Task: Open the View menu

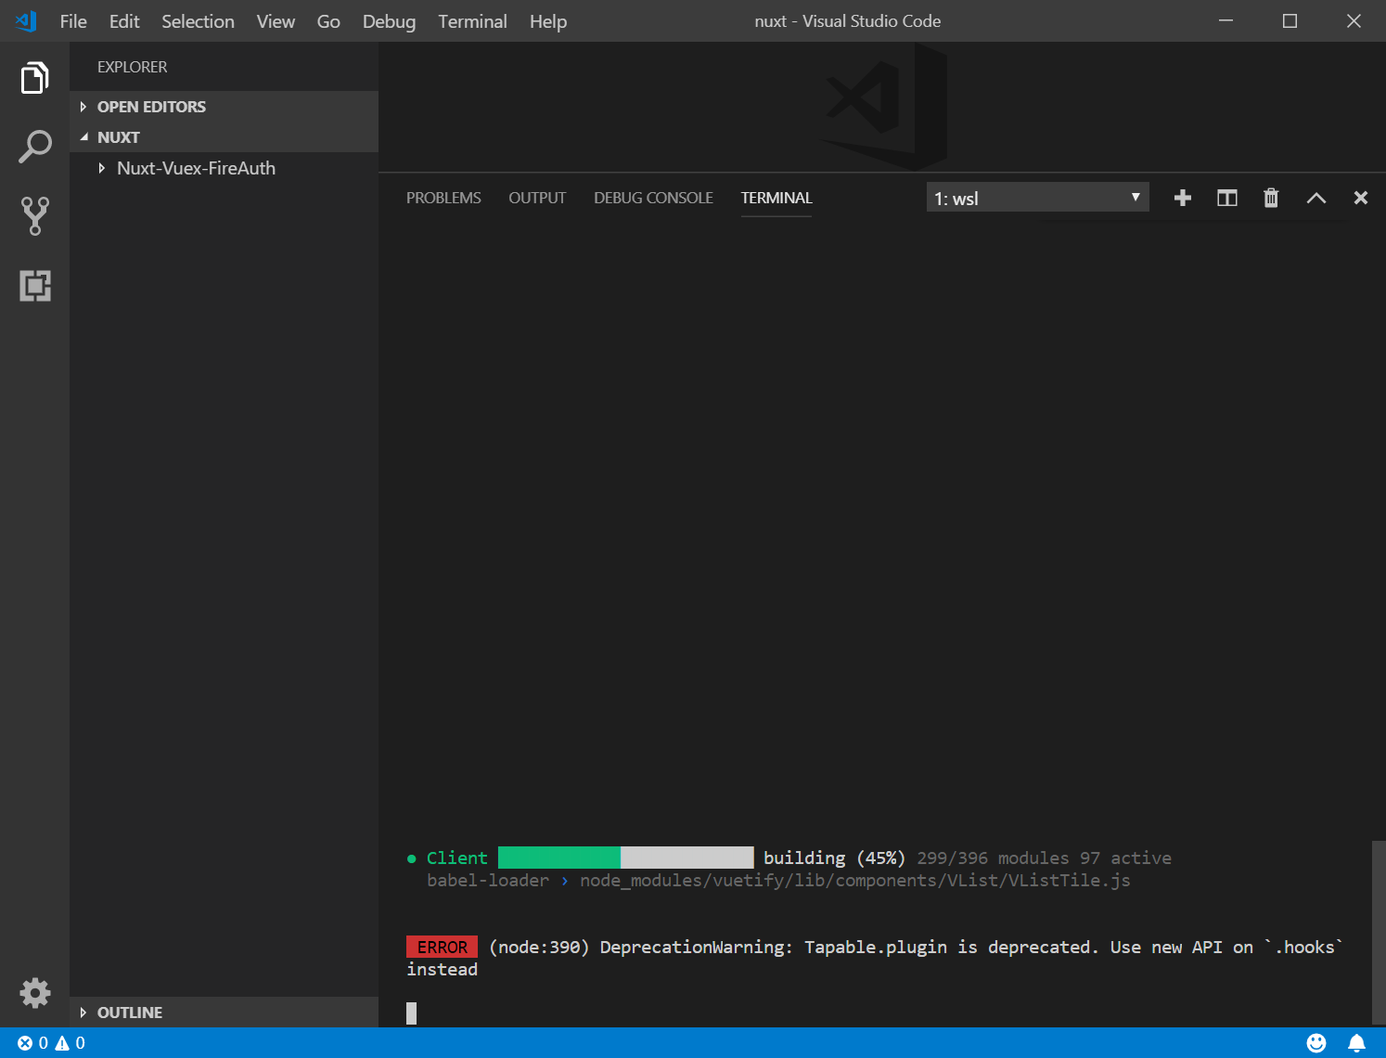Action: [276, 21]
